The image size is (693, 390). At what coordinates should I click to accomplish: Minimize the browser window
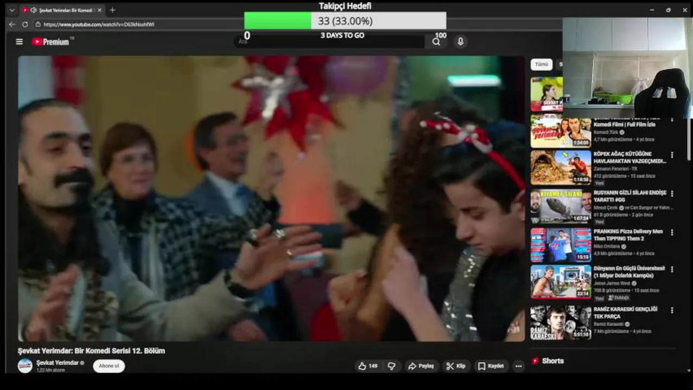pyautogui.click(x=652, y=10)
